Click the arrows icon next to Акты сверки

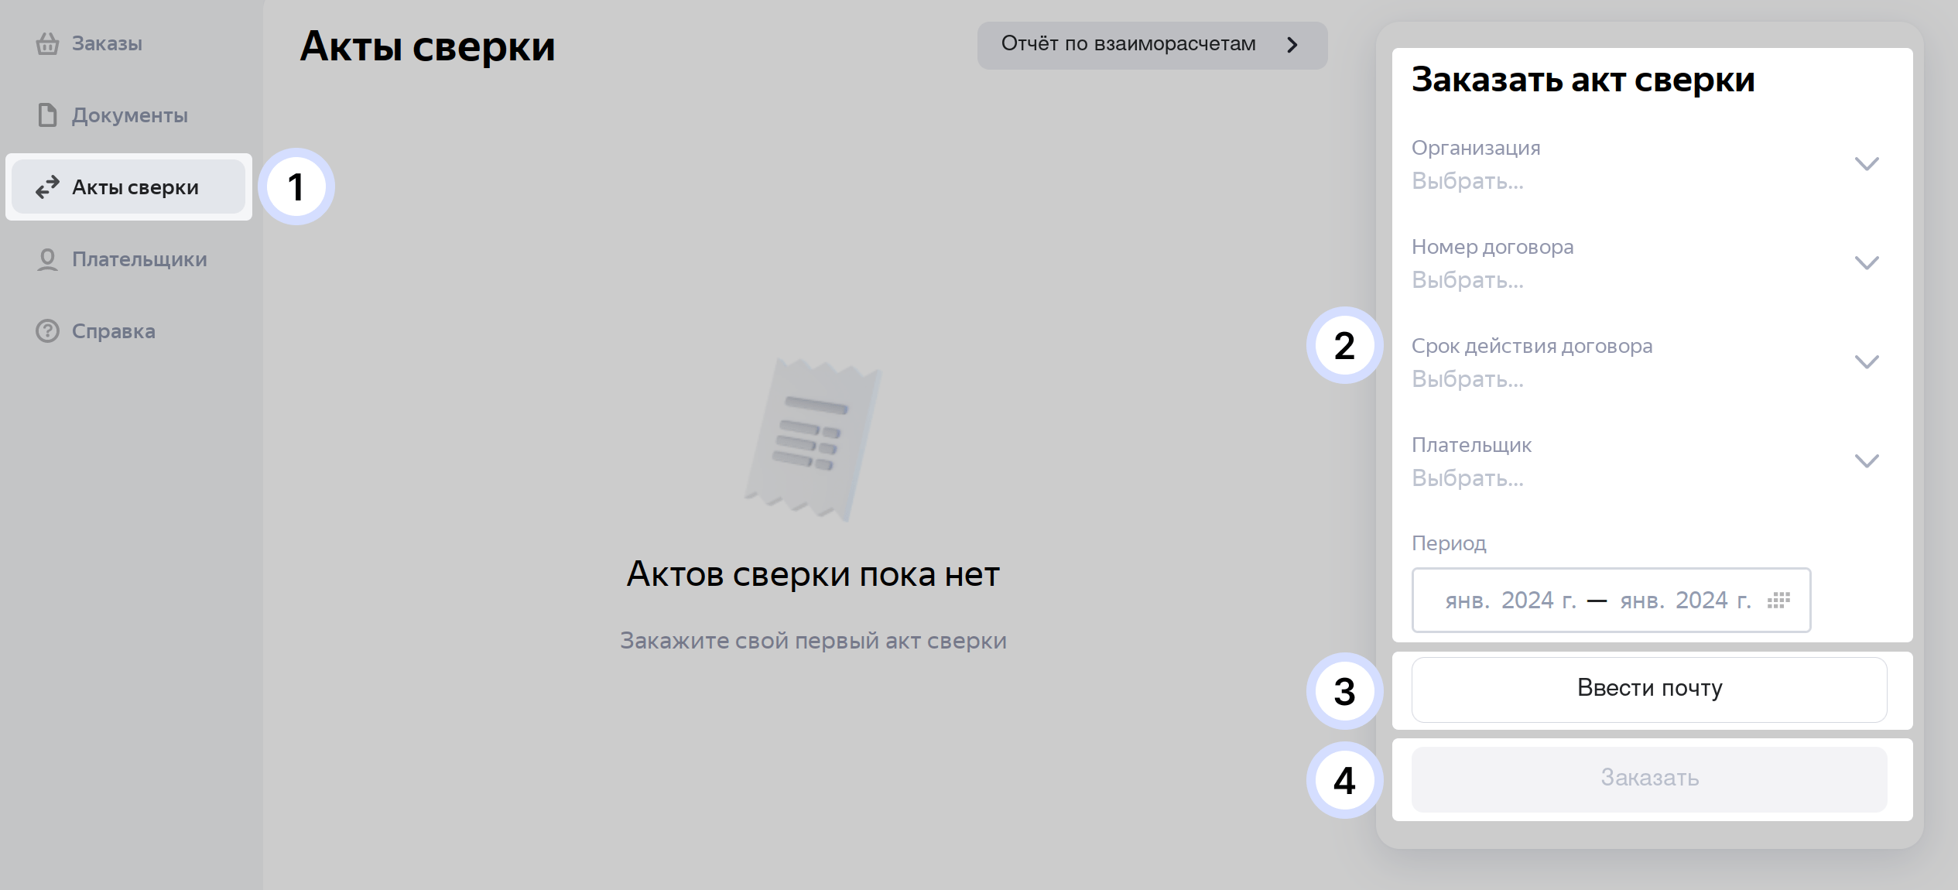(48, 187)
